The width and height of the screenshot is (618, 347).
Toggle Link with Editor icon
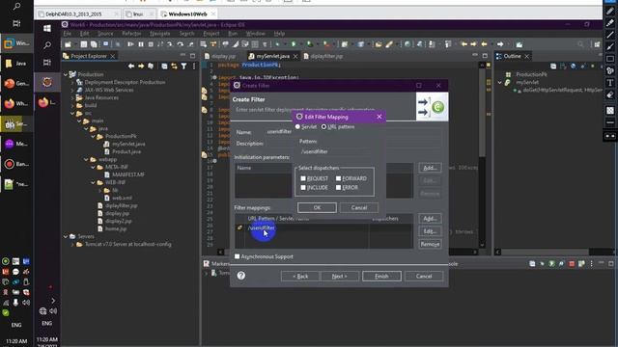(174, 67)
